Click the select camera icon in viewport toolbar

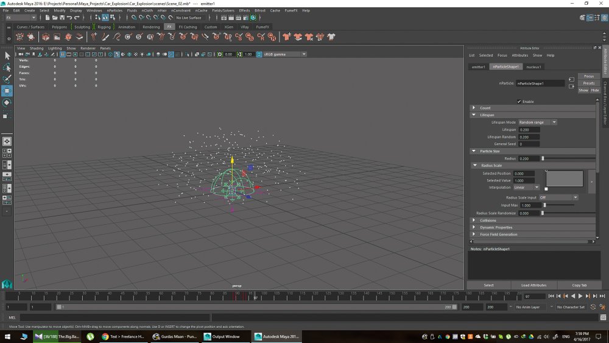coord(21,54)
